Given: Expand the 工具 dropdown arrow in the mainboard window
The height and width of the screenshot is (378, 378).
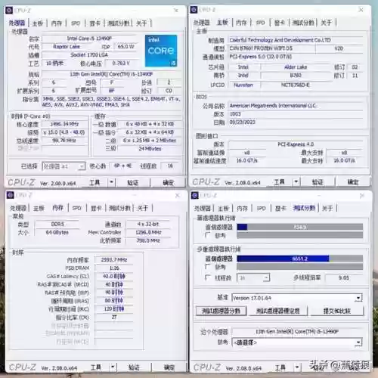Looking at the screenshot, I should 296,181.
